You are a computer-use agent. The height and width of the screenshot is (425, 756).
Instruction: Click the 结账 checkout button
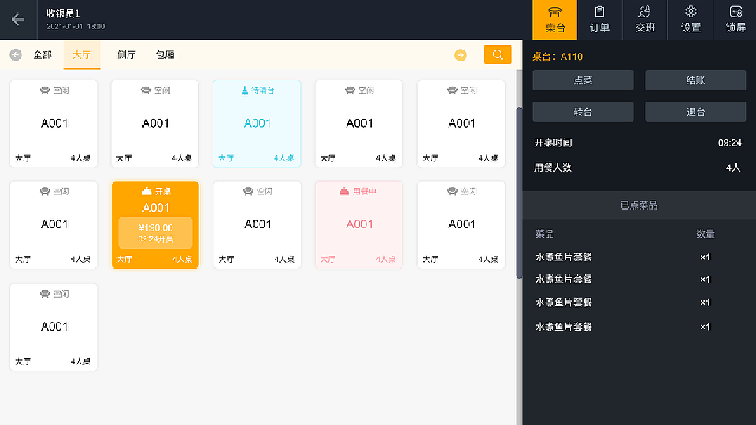click(696, 80)
